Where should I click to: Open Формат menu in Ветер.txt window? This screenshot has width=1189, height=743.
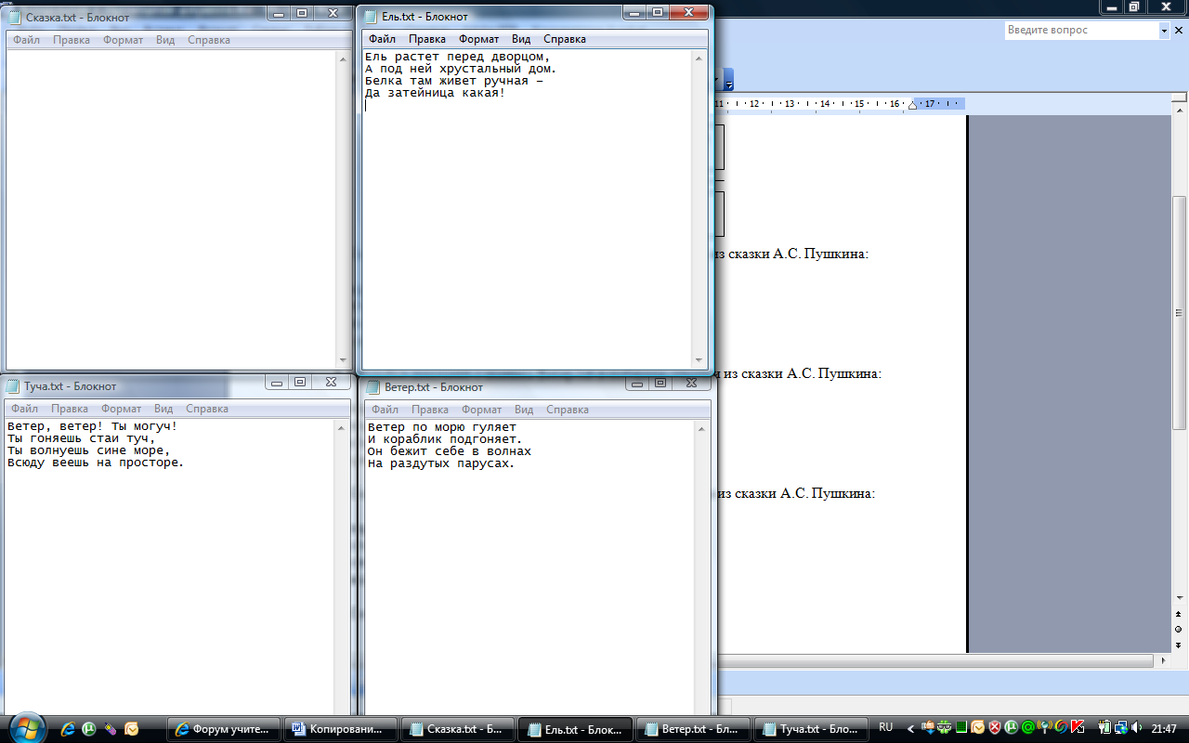click(x=482, y=410)
